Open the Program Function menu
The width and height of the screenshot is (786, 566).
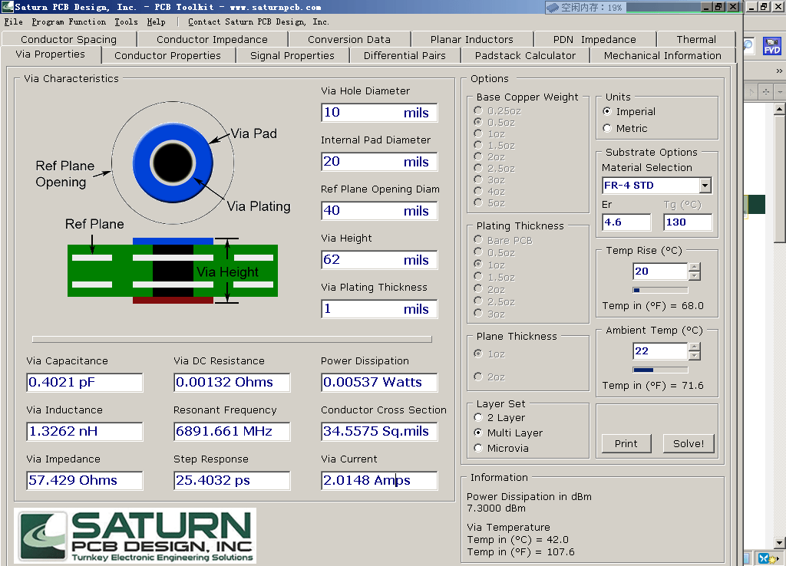point(68,21)
